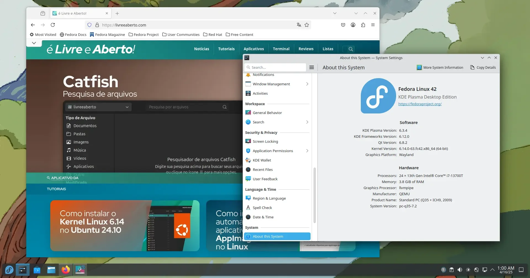Image resolution: width=530 pixels, height=278 pixels.
Task: Select KDE Wallet in settings sidebar
Action: [277, 160]
